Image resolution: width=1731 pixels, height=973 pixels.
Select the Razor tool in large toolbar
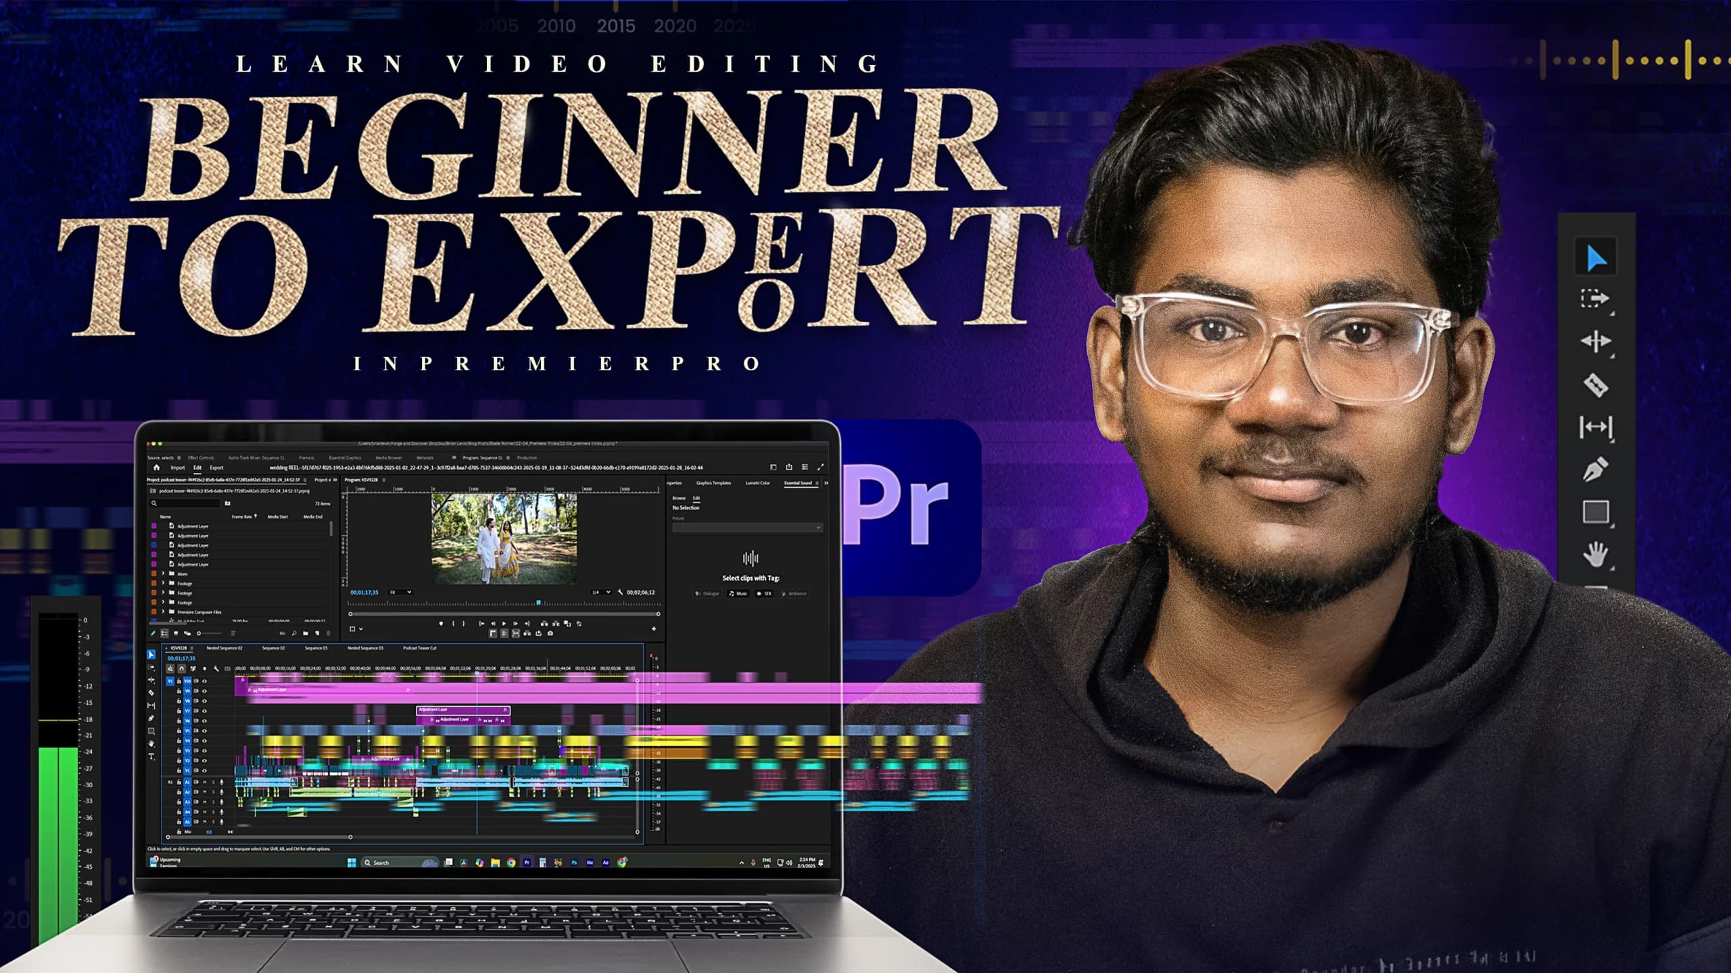1596,385
